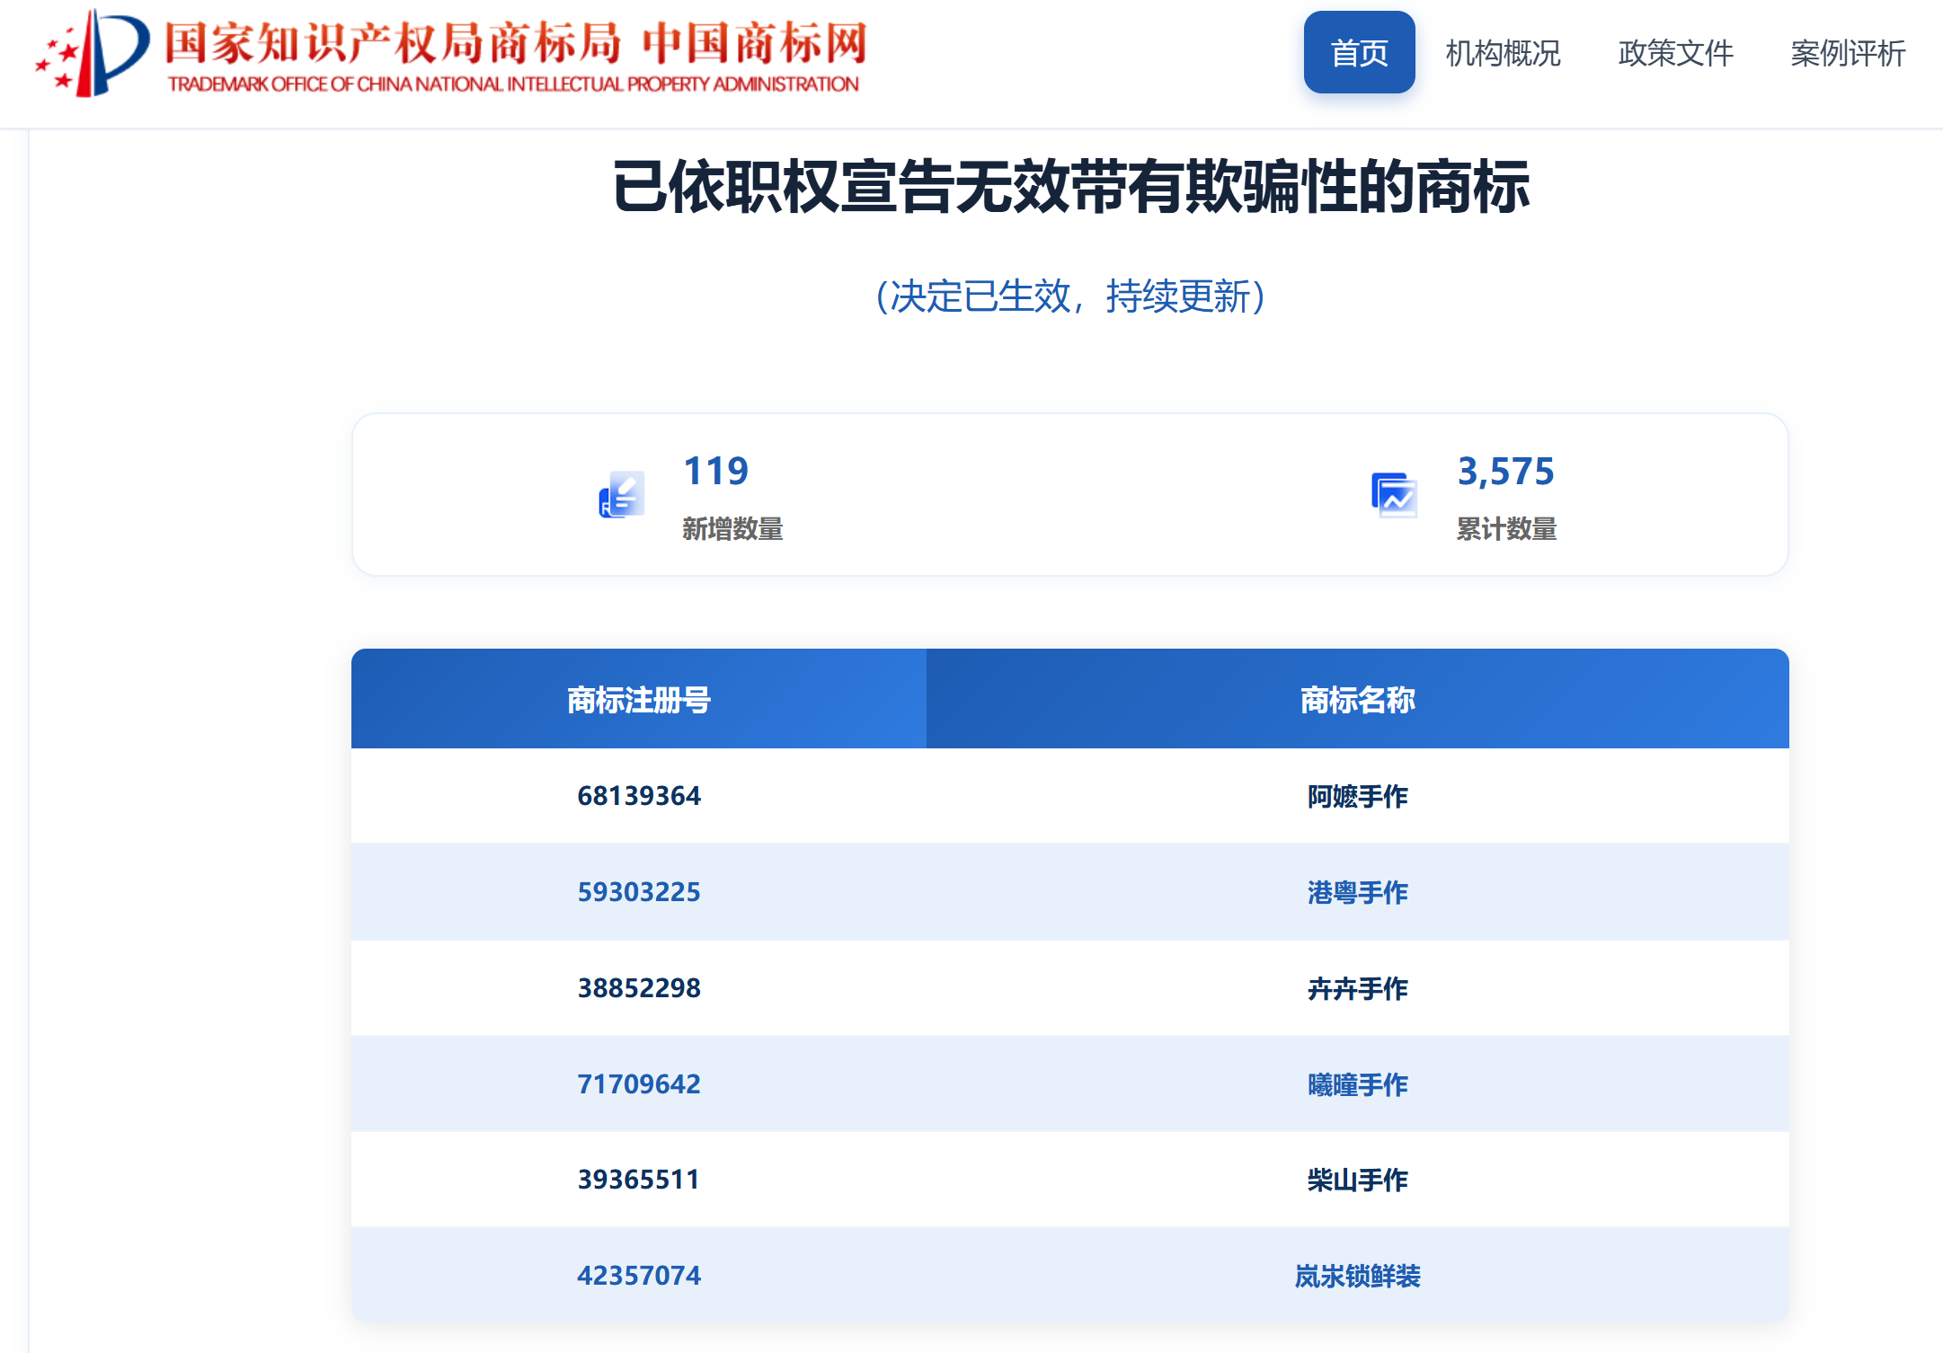1943x1353 pixels.
Task: Click trademark name 港粤手作
Action: 1358,892
